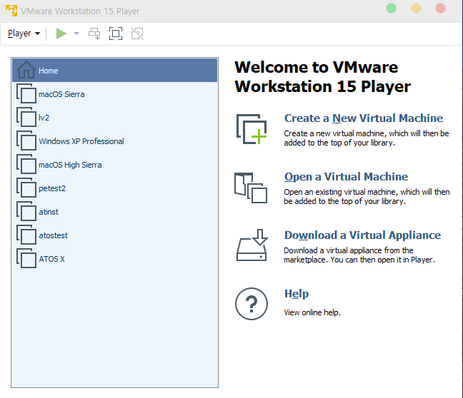The width and height of the screenshot is (463, 398).
Task: Click the Unity mode toolbar icon
Action: pos(137,34)
